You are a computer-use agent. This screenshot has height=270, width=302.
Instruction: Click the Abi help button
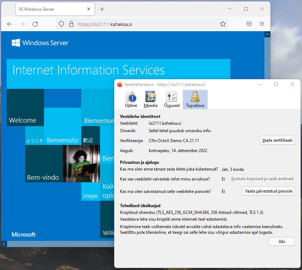click(x=281, y=241)
